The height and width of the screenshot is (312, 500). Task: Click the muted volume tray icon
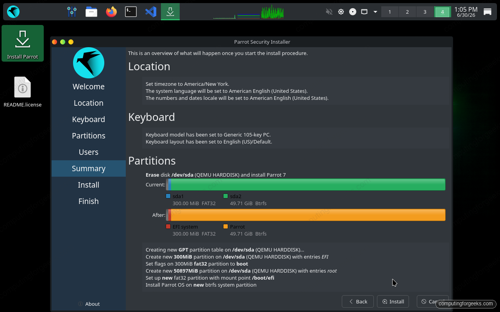tap(329, 12)
